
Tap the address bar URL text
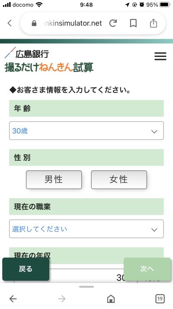point(72,23)
